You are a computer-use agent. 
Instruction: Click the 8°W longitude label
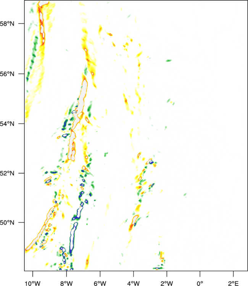(x=66, y=283)
